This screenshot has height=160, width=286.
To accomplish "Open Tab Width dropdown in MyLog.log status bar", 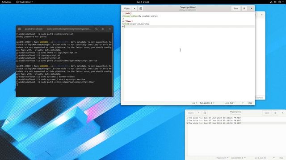I will (238, 158).
